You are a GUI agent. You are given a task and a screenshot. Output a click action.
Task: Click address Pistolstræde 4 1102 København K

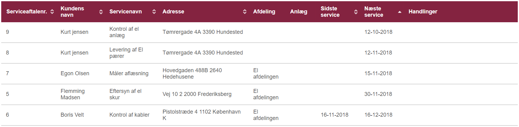pos(201,115)
